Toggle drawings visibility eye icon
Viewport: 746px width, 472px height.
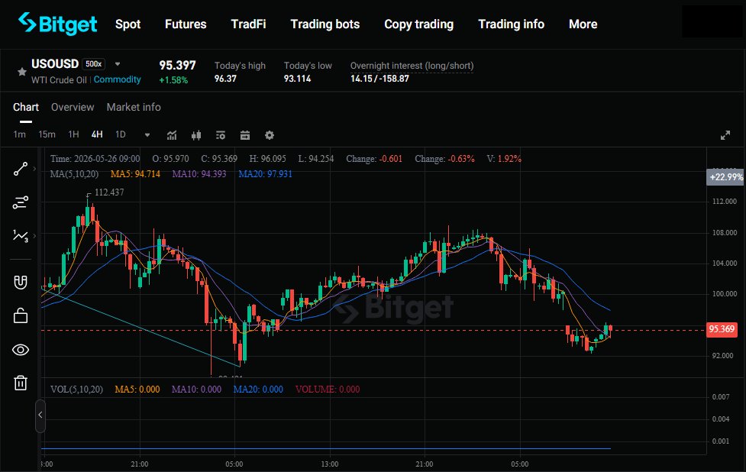21,350
